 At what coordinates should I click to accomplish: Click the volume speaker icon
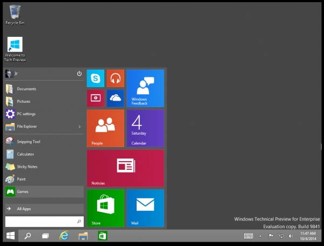pos(291,236)
